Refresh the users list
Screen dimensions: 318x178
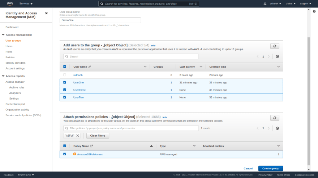275,46
